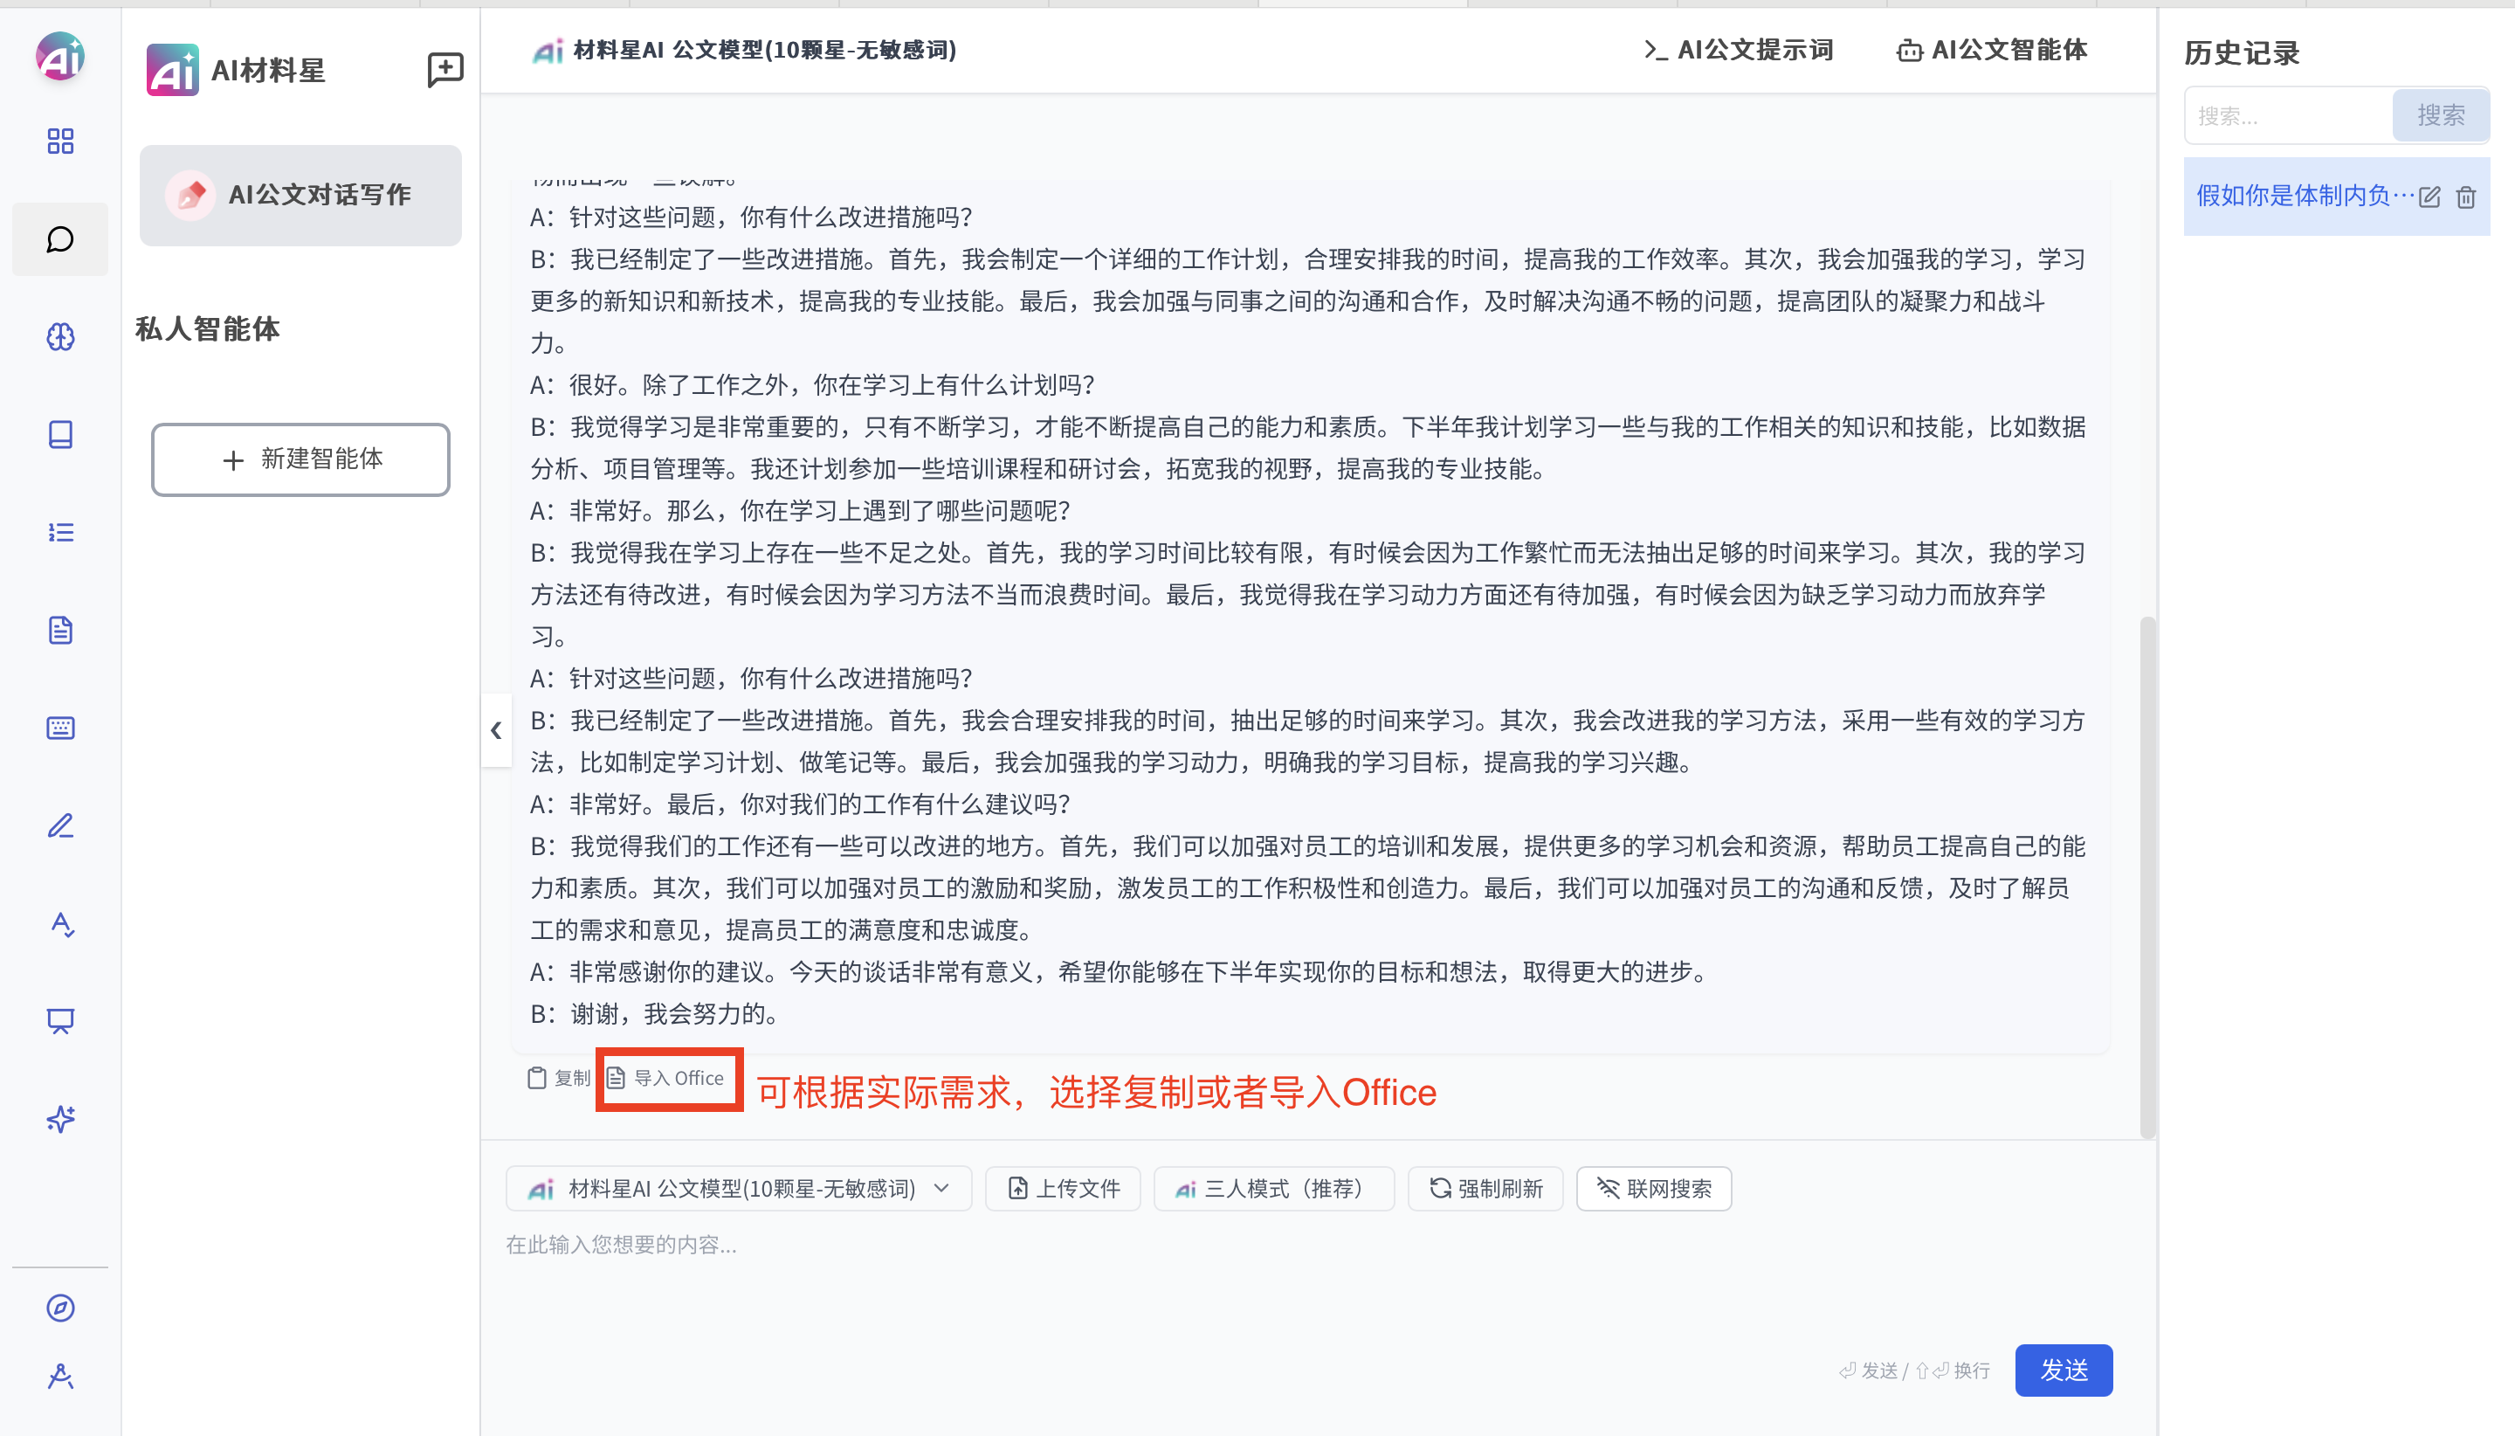Delete the history record with trash icon
2515x1436 pixels.
click(x=2466, y=197)
